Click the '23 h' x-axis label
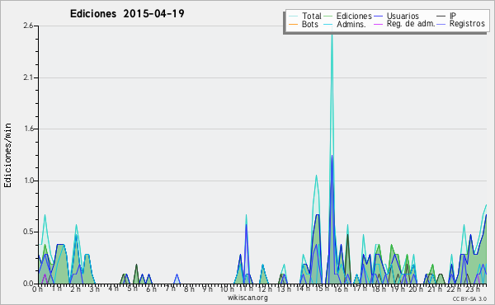Screen dimensions: 495x305 coord(472,289)
